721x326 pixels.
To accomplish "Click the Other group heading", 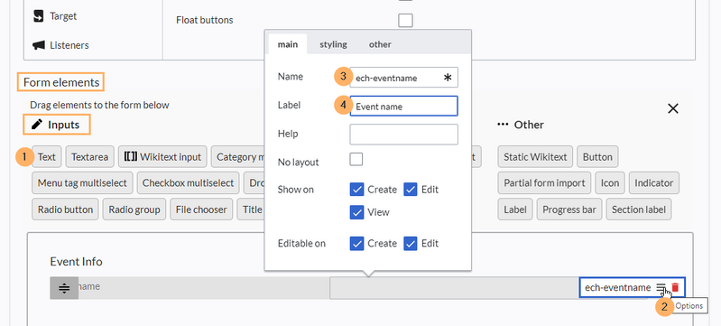I will 521,125.
